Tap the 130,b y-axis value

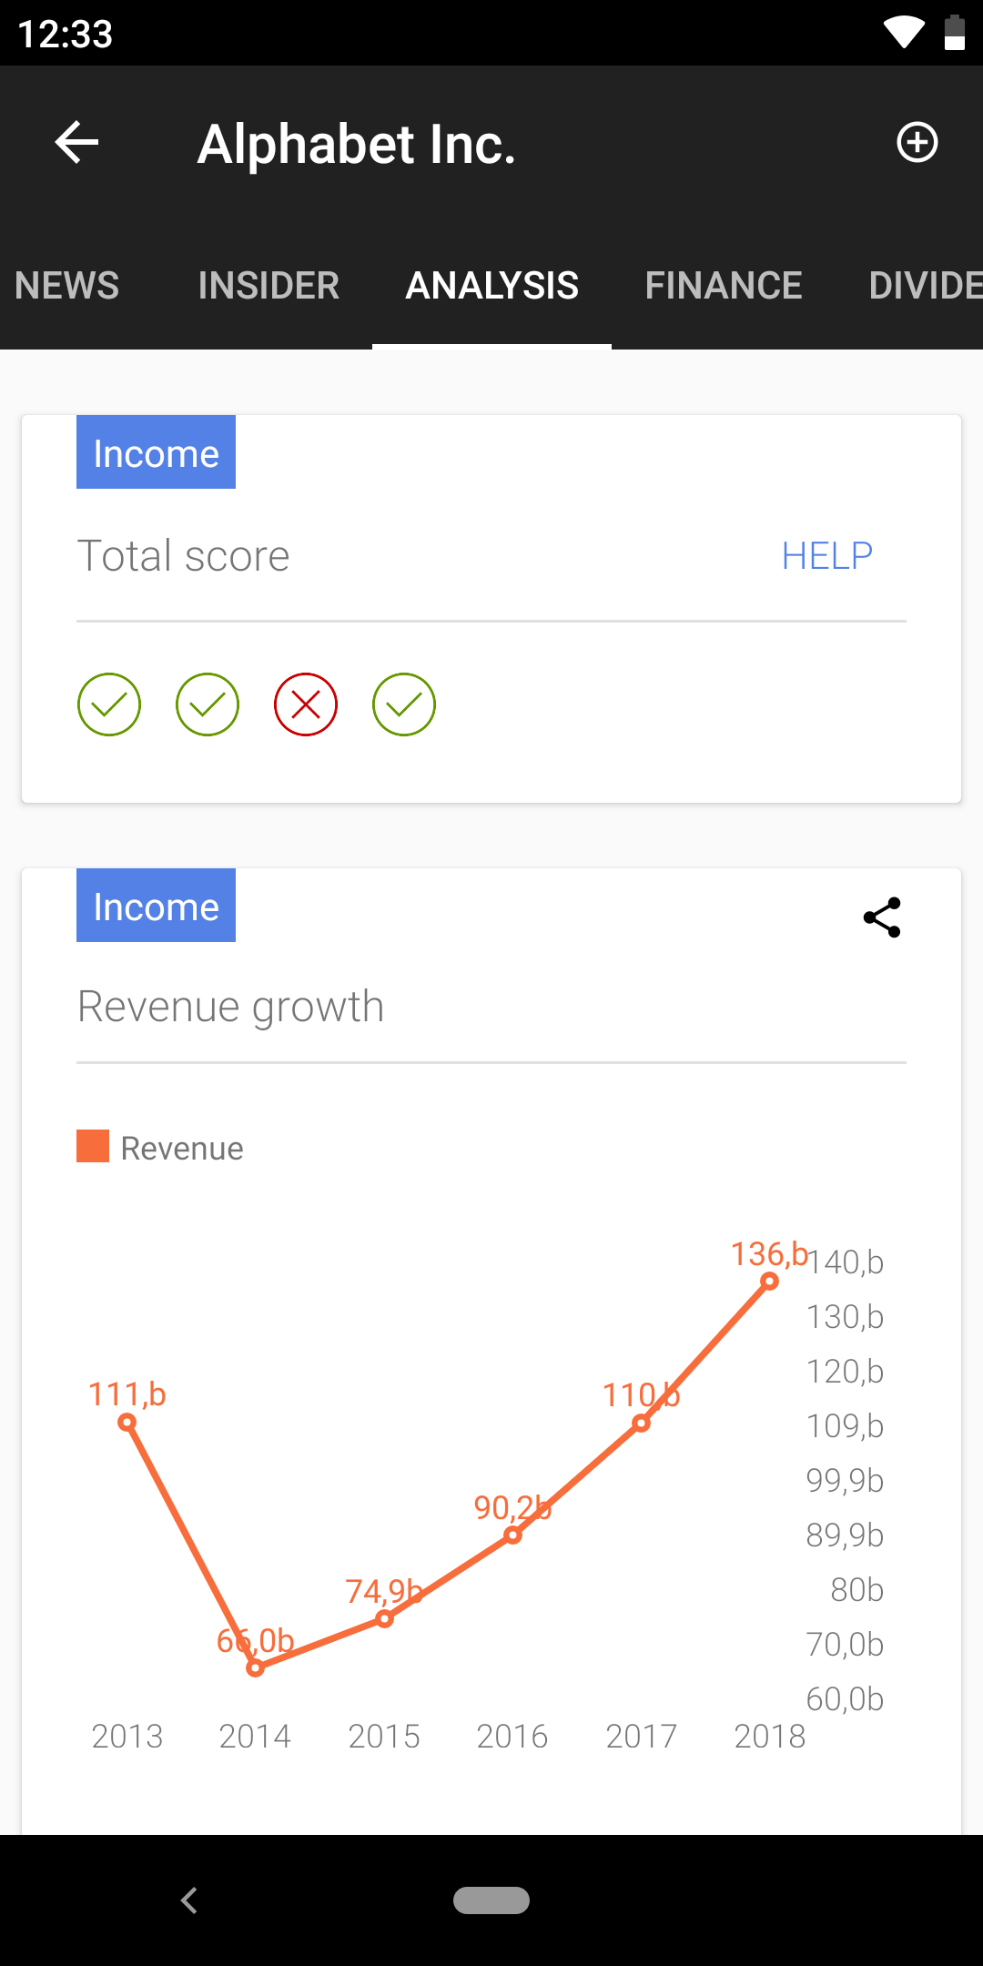[x=846, y=1317]
